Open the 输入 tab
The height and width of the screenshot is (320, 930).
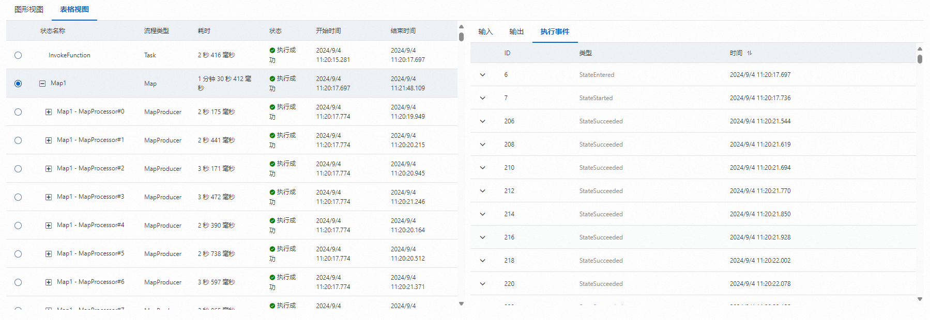pos(485,31)
